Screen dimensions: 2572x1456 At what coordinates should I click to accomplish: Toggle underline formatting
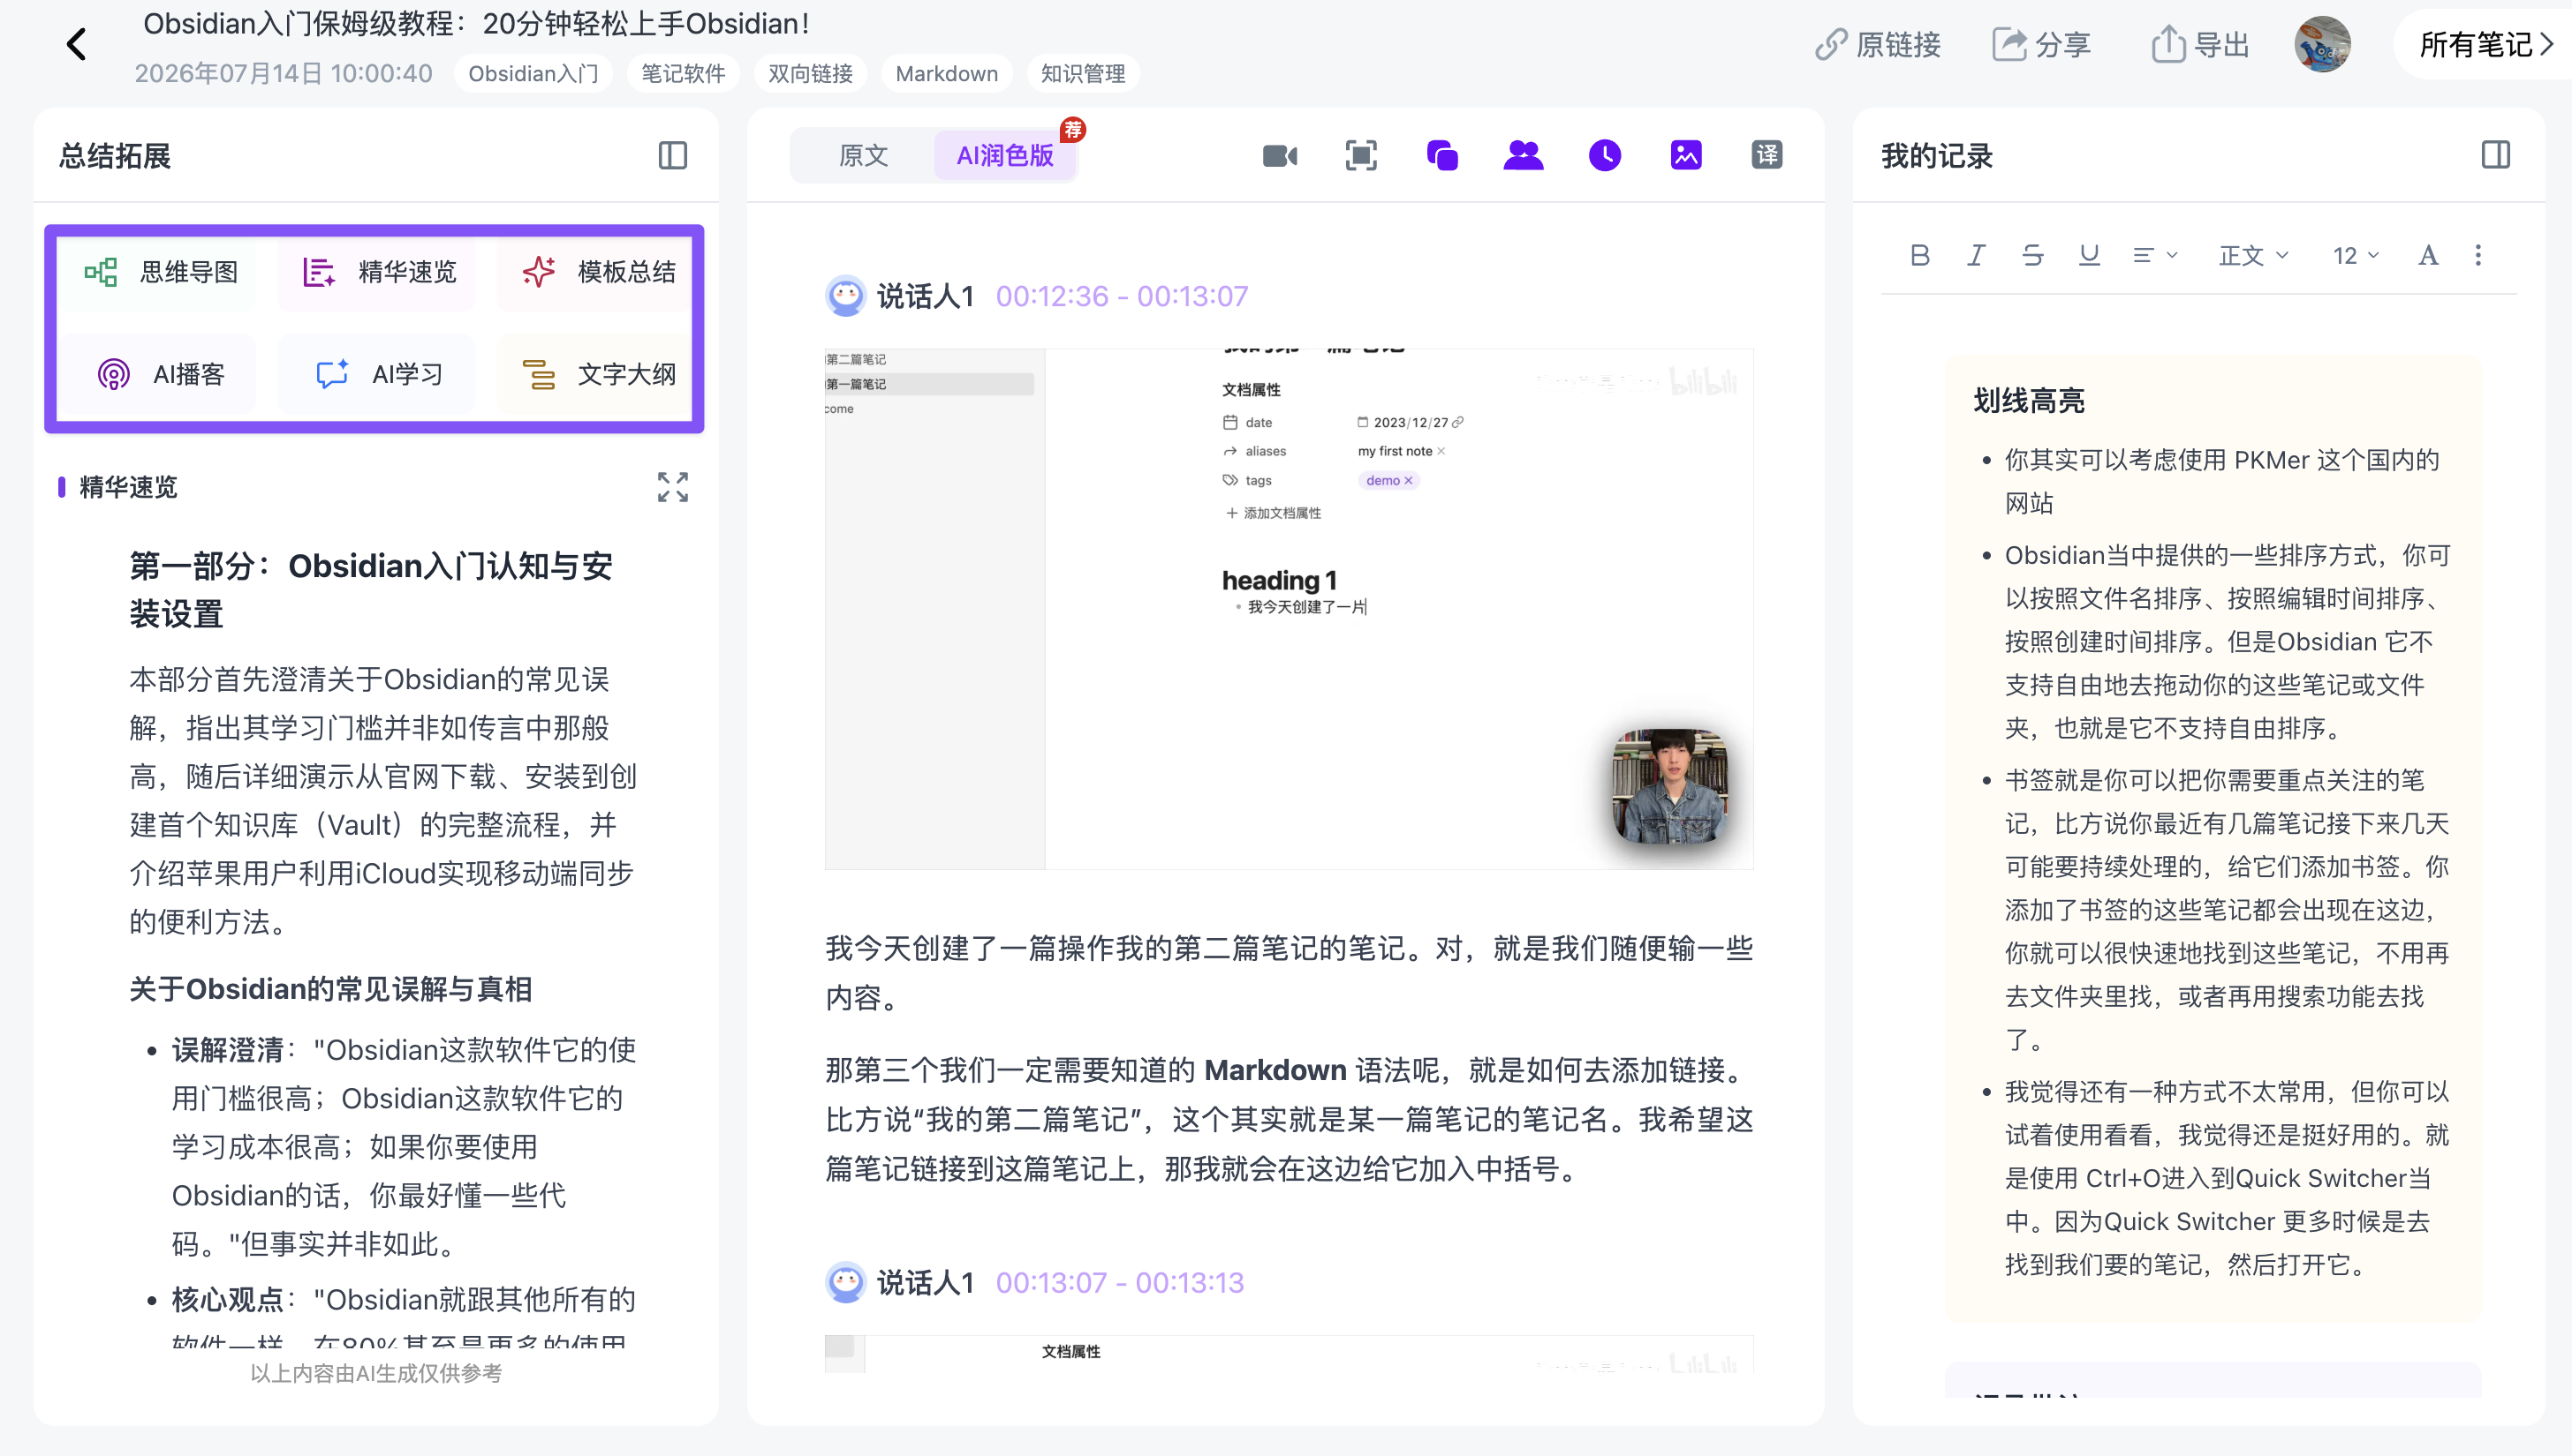pos(2089,255)
